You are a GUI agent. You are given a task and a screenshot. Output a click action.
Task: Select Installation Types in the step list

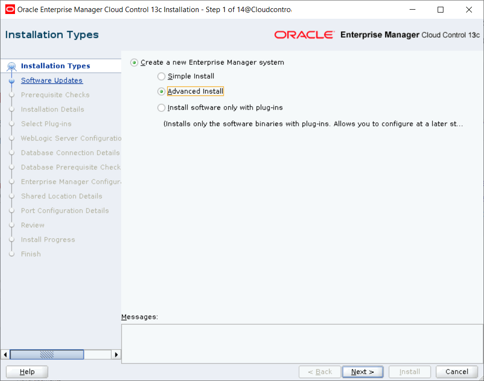(56, 66)
